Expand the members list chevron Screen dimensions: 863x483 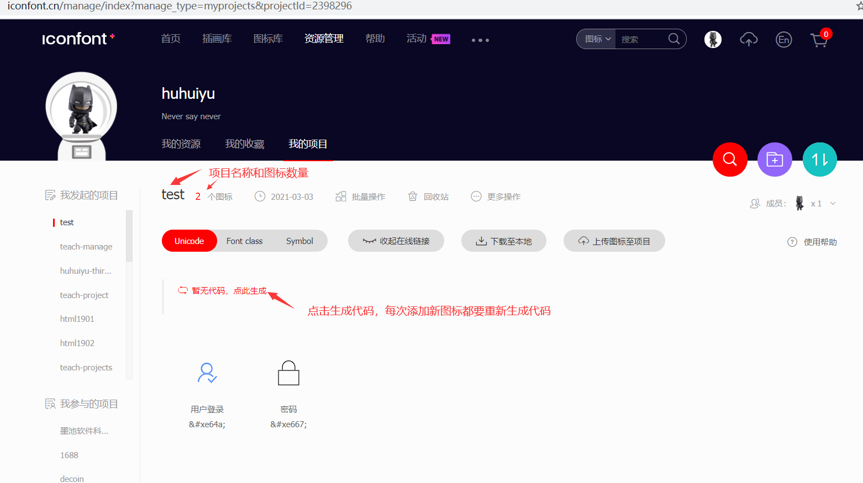[833, 204]
